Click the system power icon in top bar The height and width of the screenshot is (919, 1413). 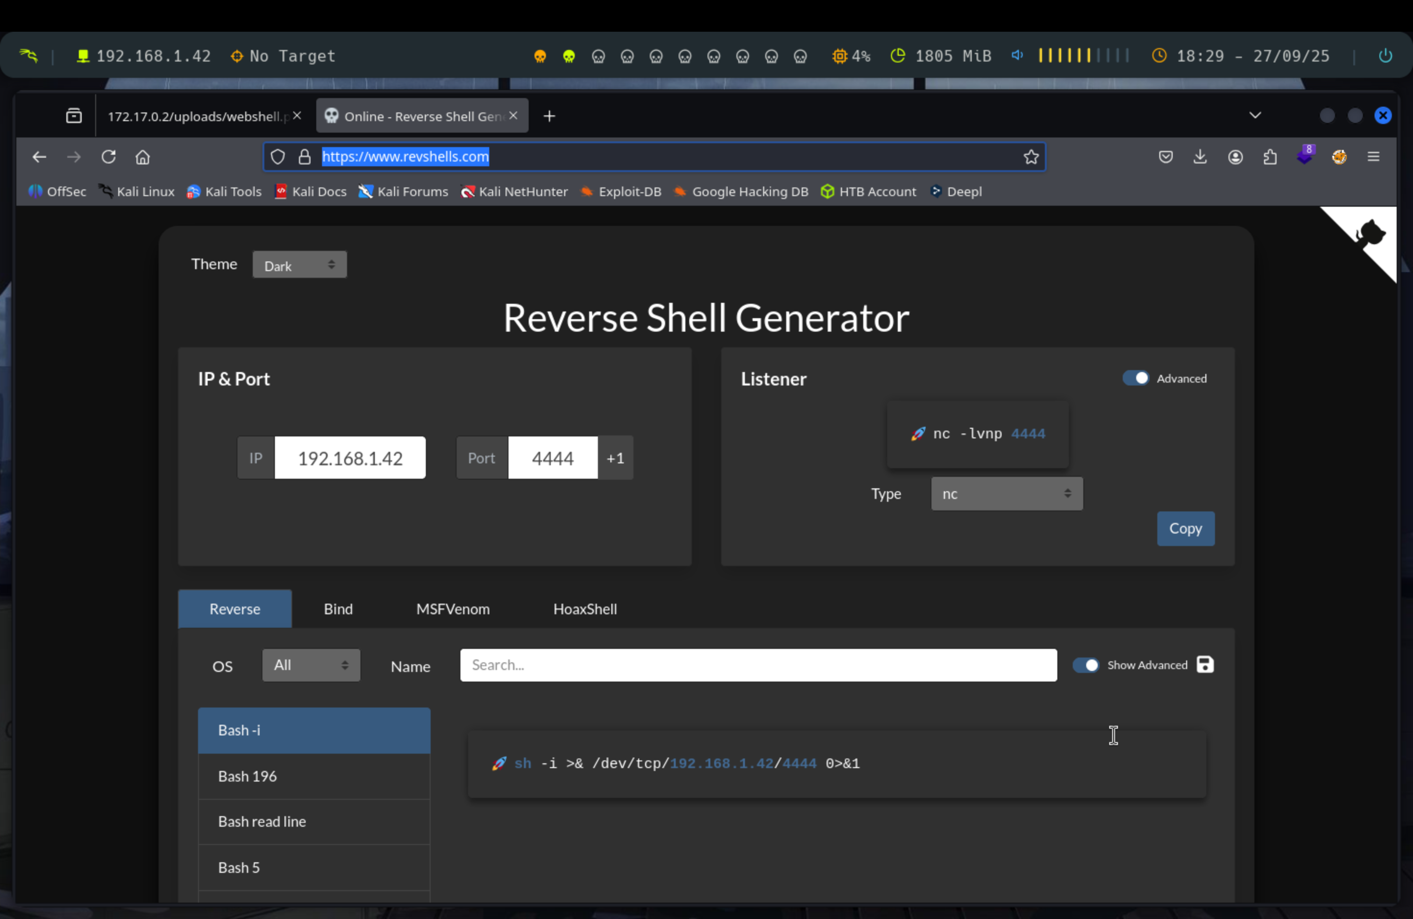(x=1385, y=56)
